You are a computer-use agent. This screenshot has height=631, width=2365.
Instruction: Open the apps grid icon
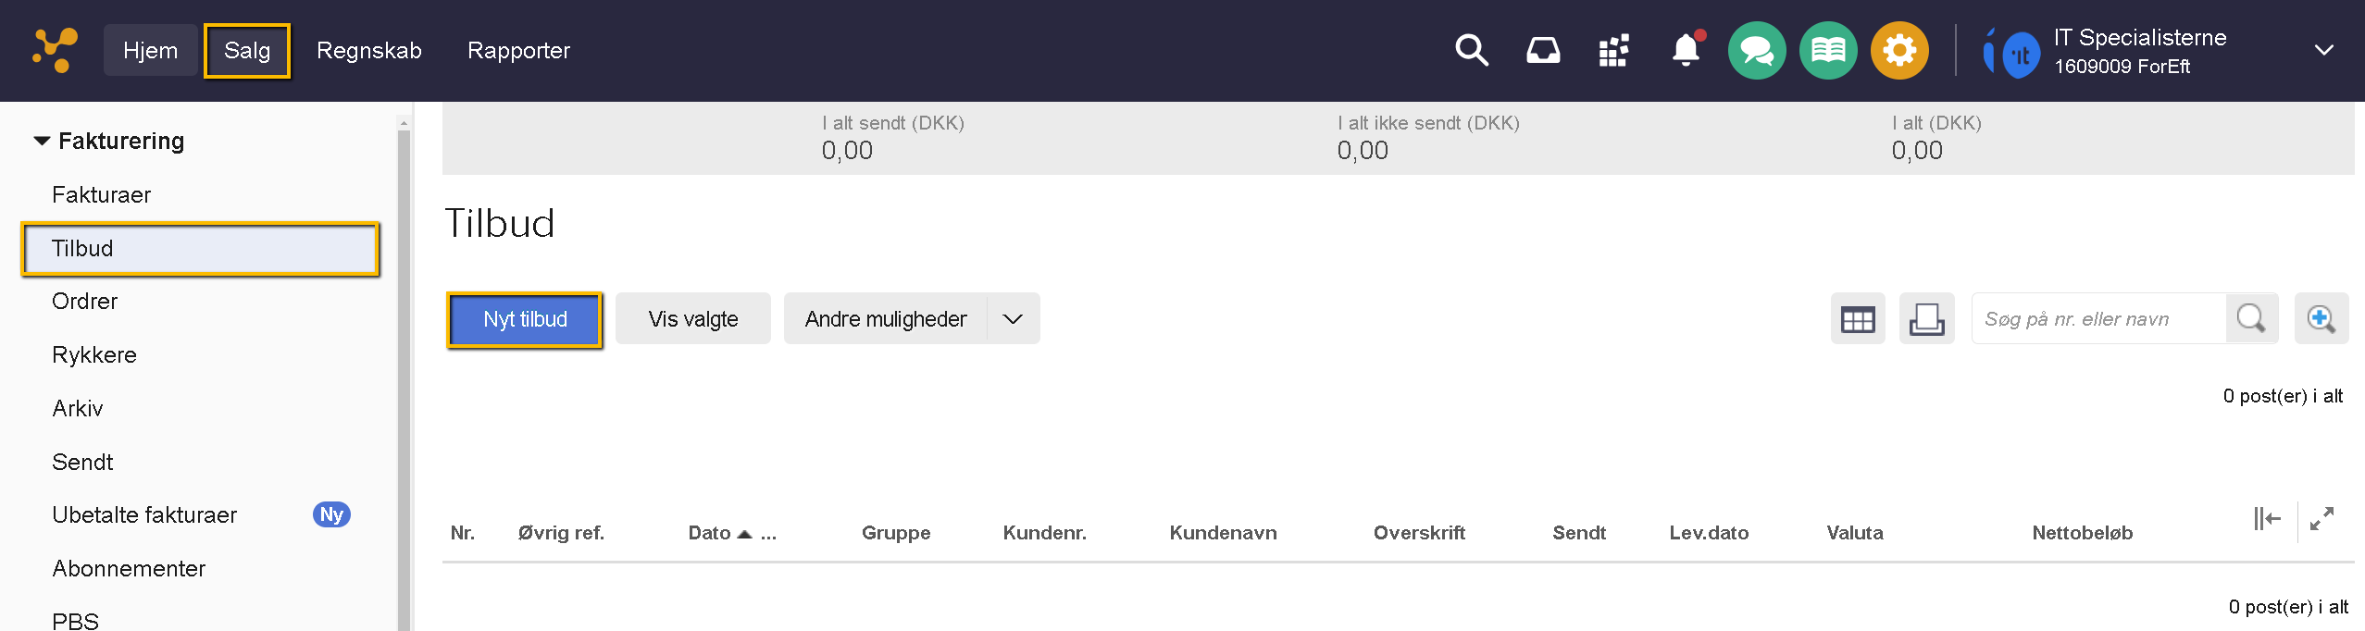(1613, 51)
